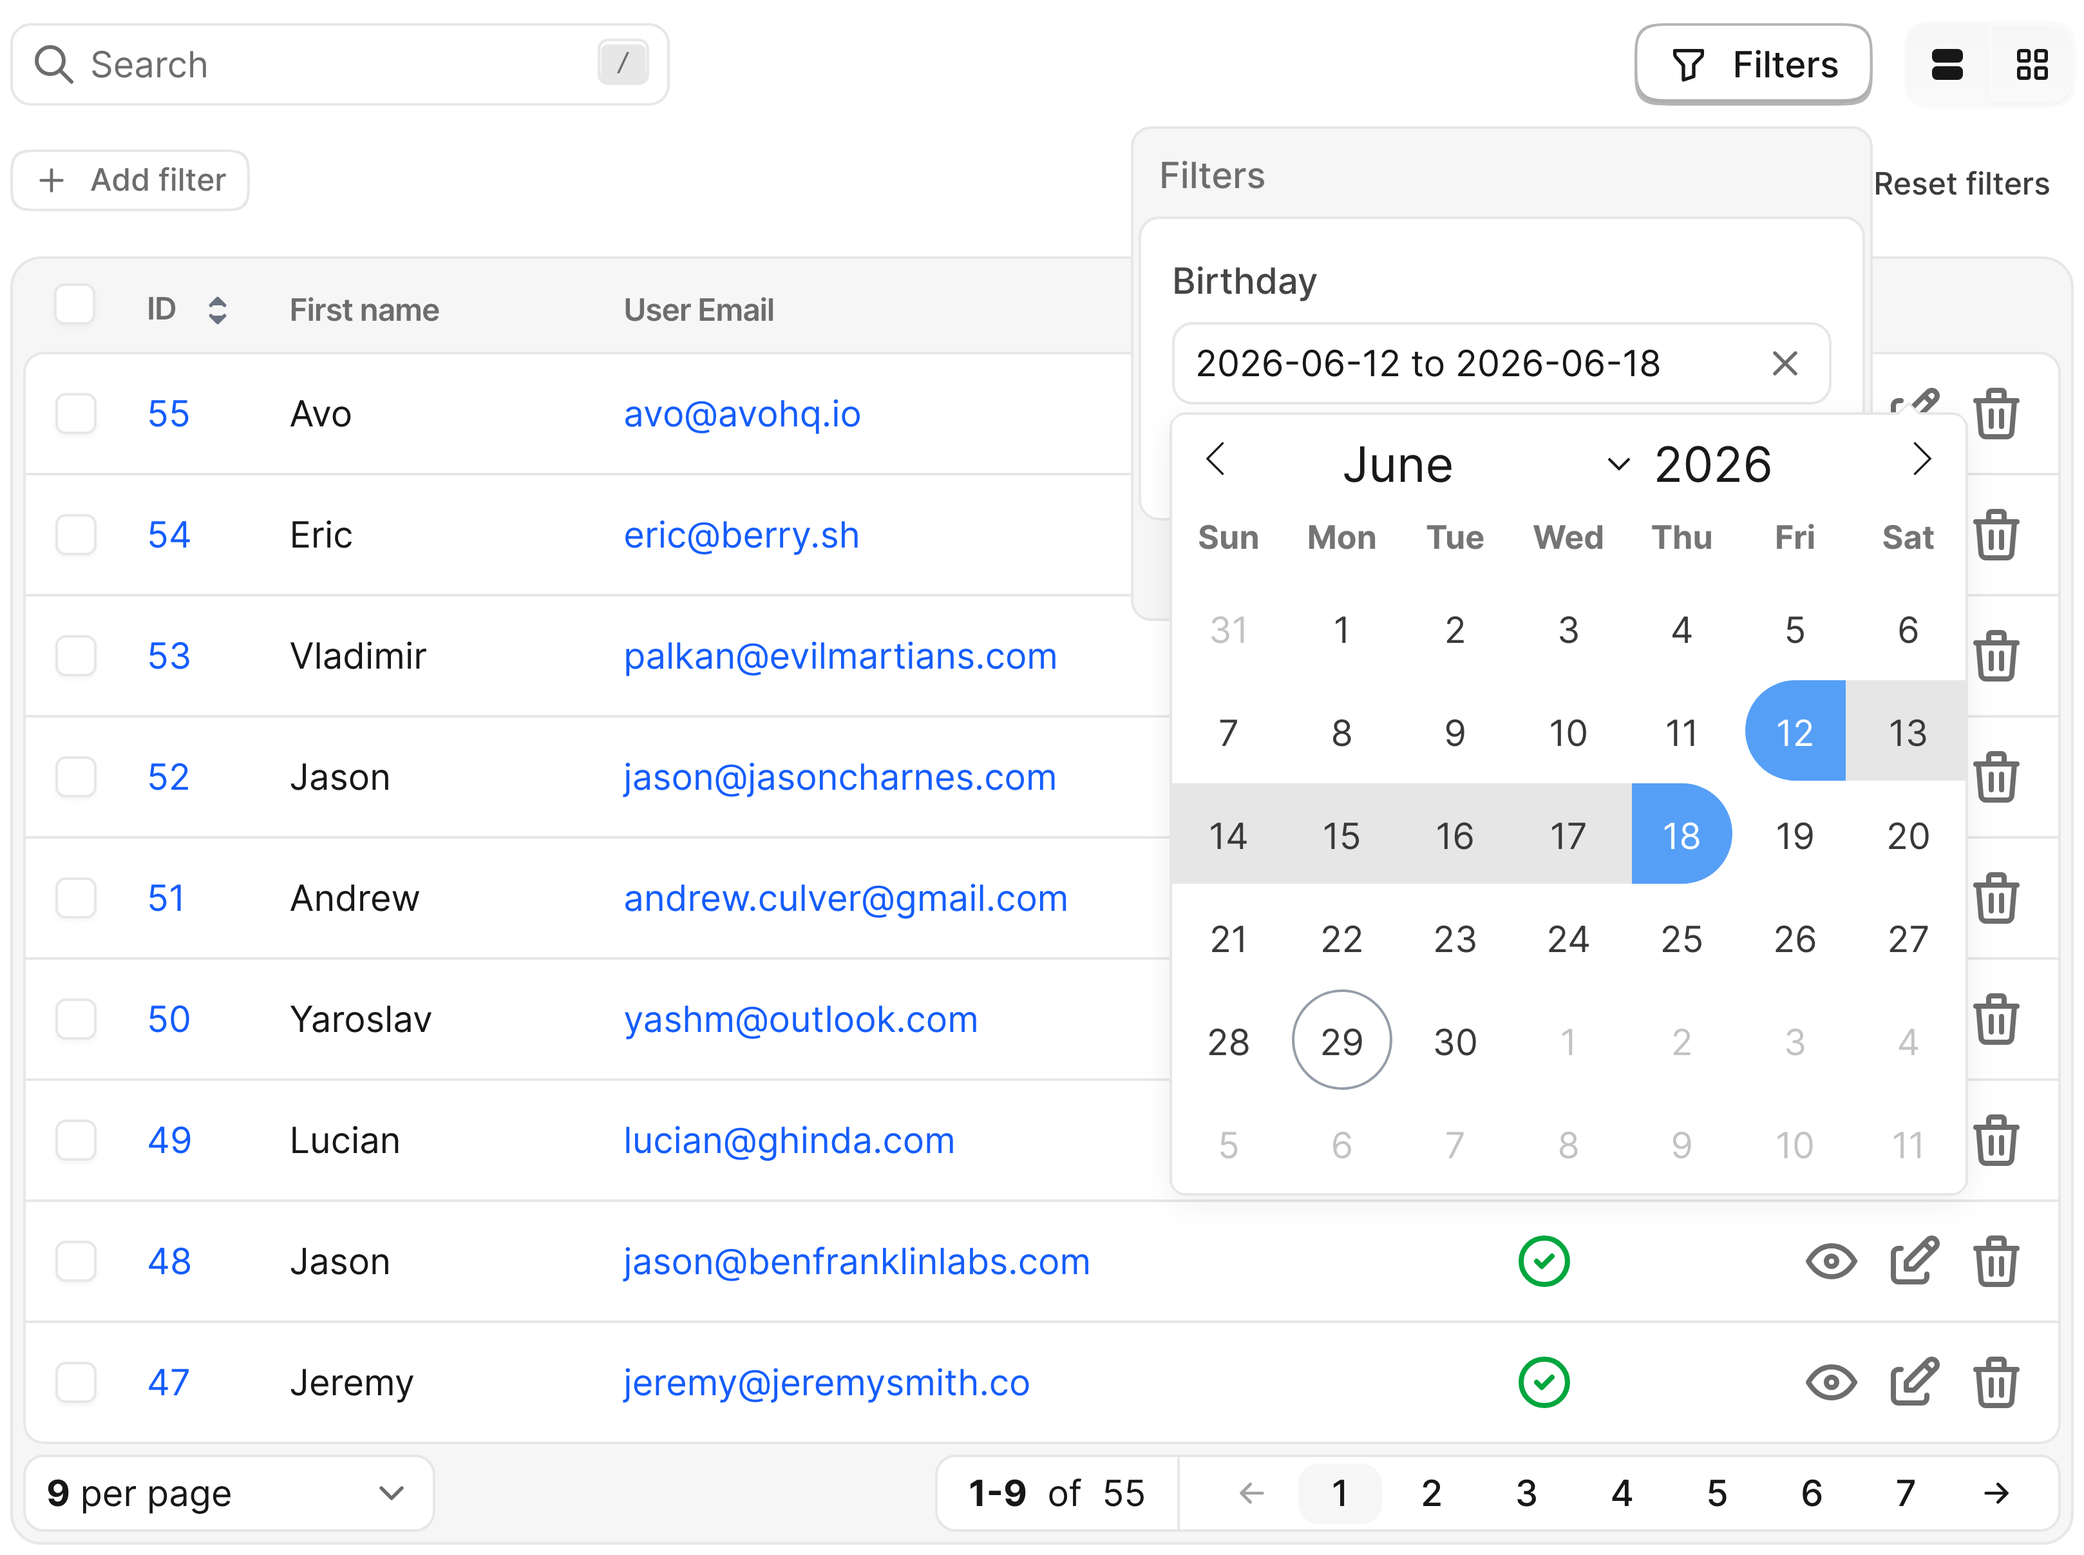Click green checkmark in row 48
The width and height of the screenshot is (2084, 1555).
tap(1544, 1261)
